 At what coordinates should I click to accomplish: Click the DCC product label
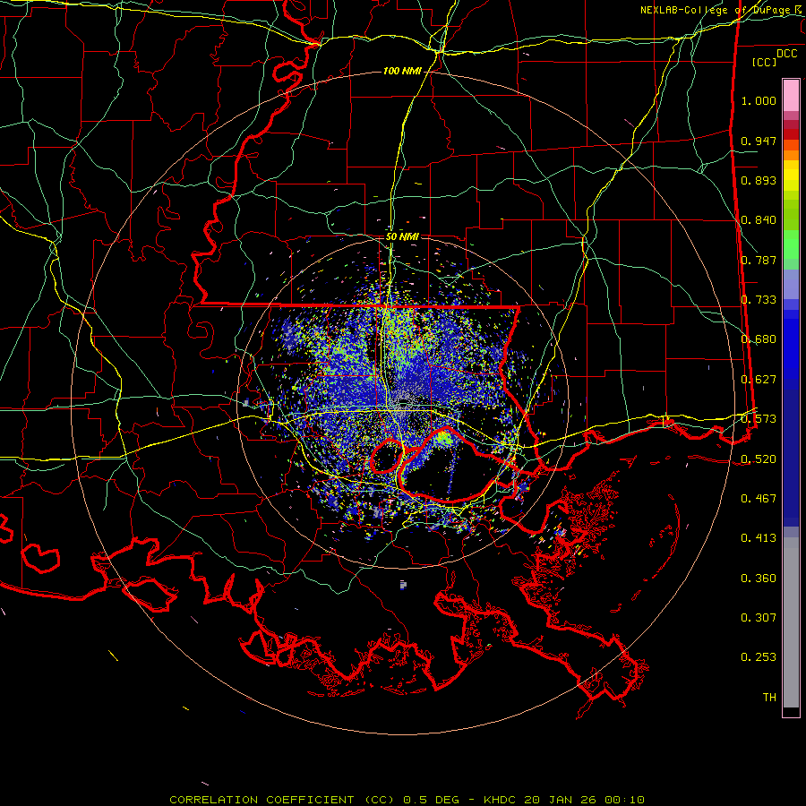tap(786, 54)
